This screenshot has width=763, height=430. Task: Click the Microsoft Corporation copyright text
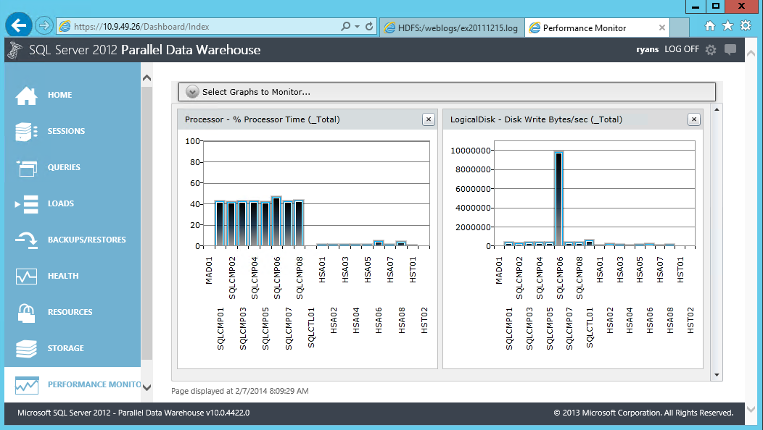pyautogui.click(x=643, y=413)
